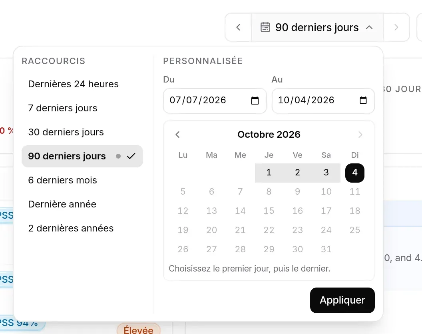Go to next period with right arrow
The width and height of the screenshot is (422, 334).
tap(396, 27)
